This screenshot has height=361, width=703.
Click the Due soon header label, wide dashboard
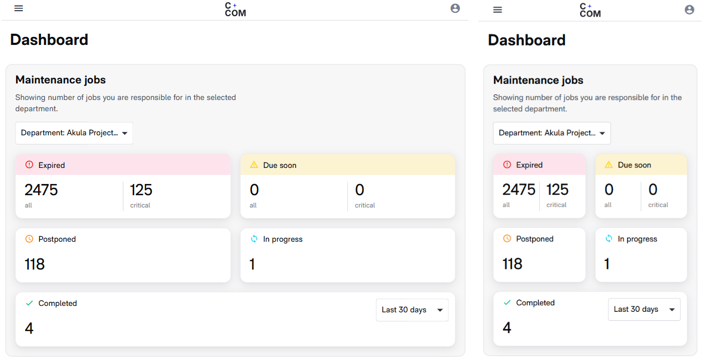(280, 165)
